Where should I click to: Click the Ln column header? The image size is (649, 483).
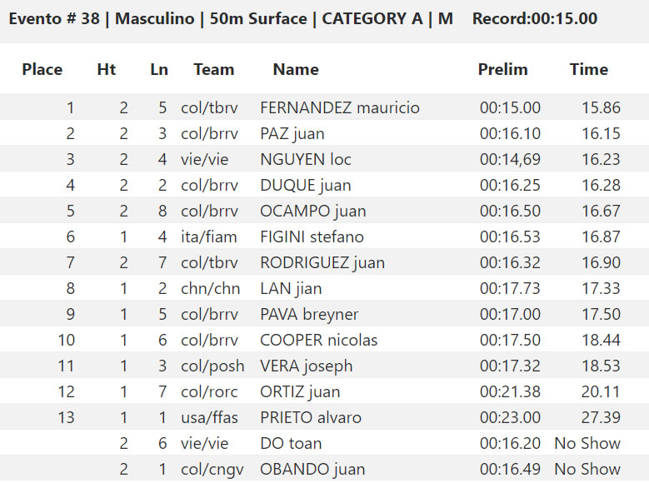(159, 69)
